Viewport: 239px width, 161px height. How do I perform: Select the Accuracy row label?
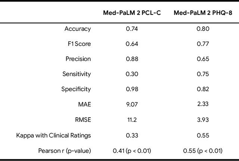(78, 29)
